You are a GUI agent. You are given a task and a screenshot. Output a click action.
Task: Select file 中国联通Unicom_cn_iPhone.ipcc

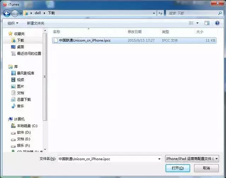[x=134, y=40]
